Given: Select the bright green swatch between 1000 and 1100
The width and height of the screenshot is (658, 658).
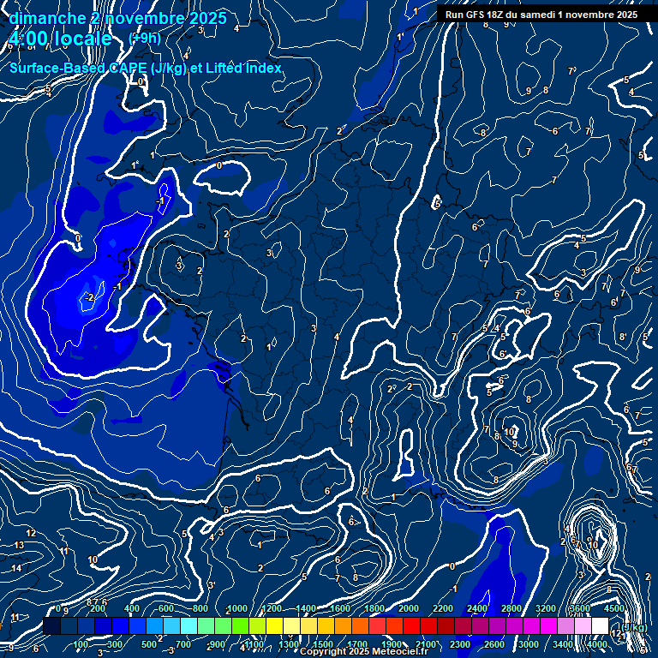Looking at the screenshot, I should pyautogui.click(x=241, y=625).
